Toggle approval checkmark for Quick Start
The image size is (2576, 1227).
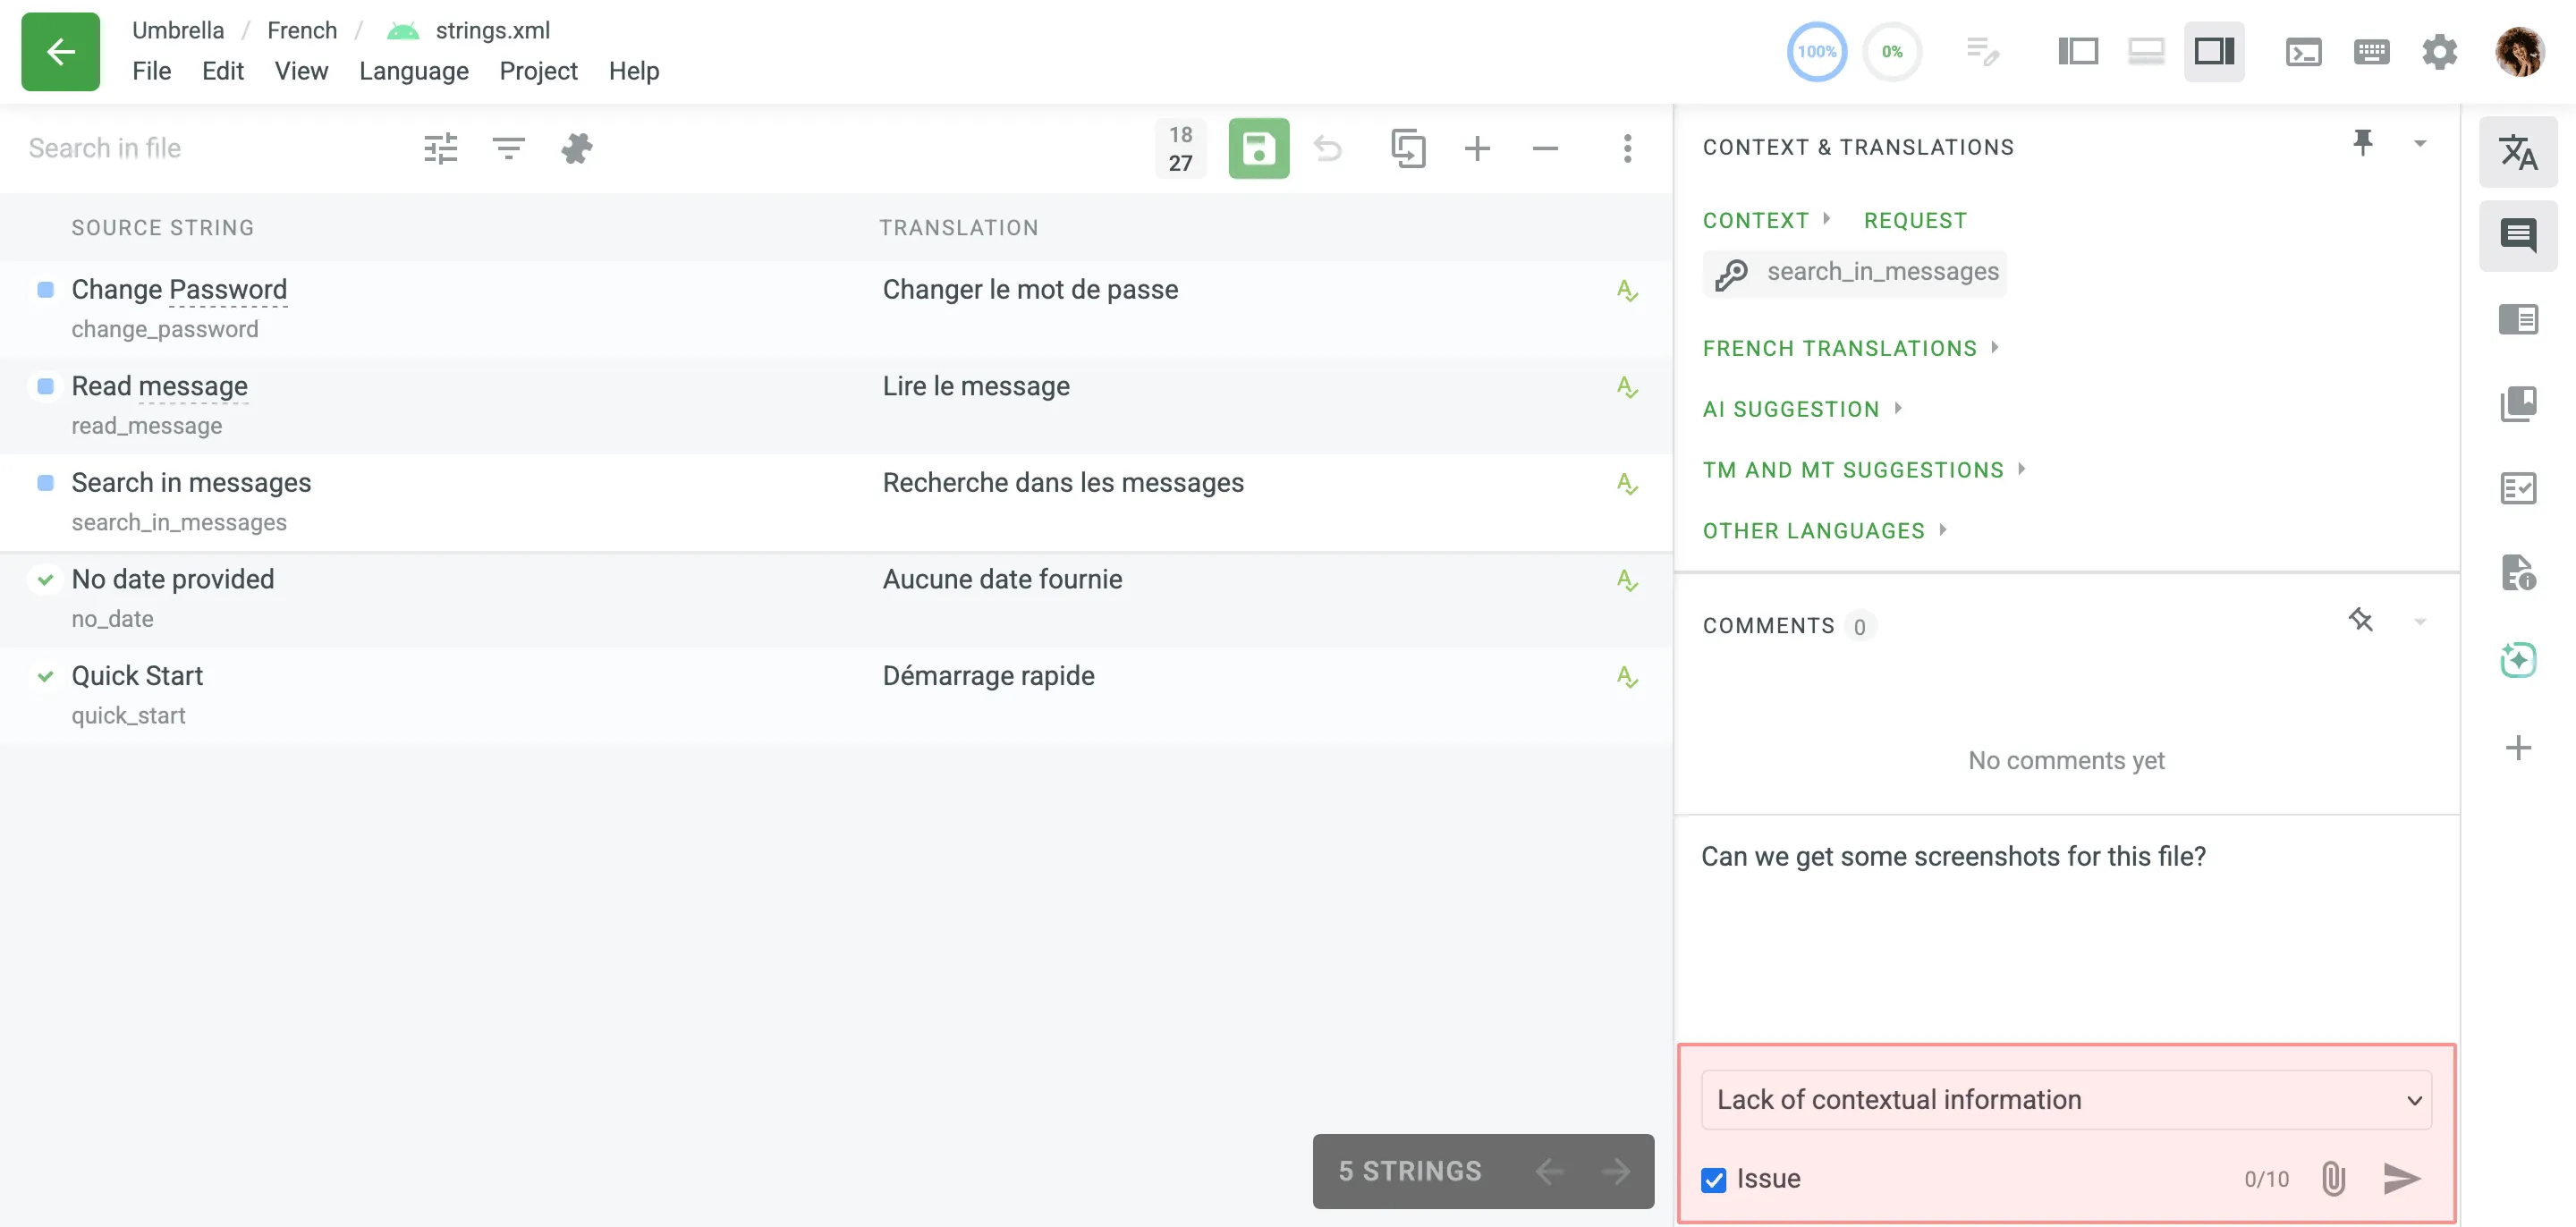pos(45,676)
